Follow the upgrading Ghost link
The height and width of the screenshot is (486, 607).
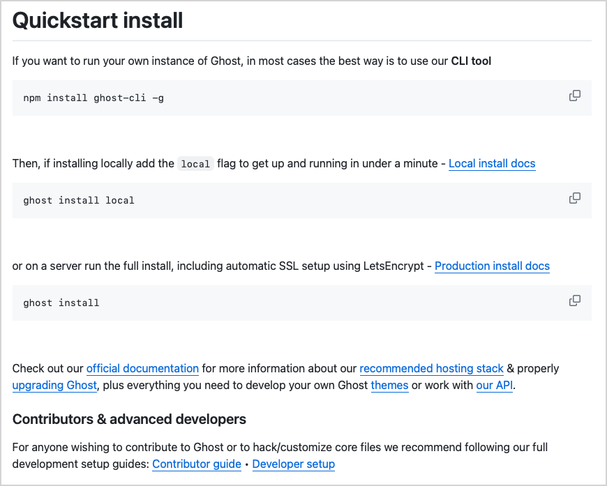tap(54, 386)
